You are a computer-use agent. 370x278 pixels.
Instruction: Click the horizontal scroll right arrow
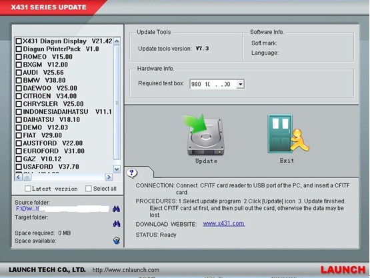pyautogui.click(x=109, y=177)
